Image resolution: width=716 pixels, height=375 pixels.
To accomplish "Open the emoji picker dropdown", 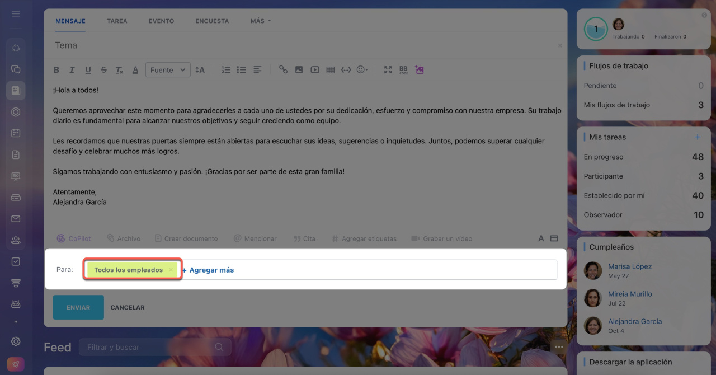I will point(362,70).
